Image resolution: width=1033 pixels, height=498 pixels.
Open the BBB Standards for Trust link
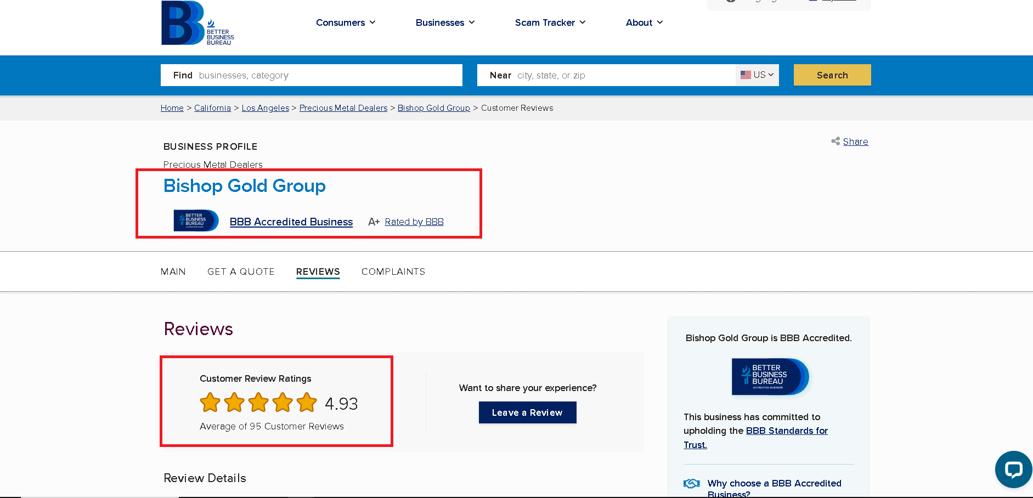787,431
